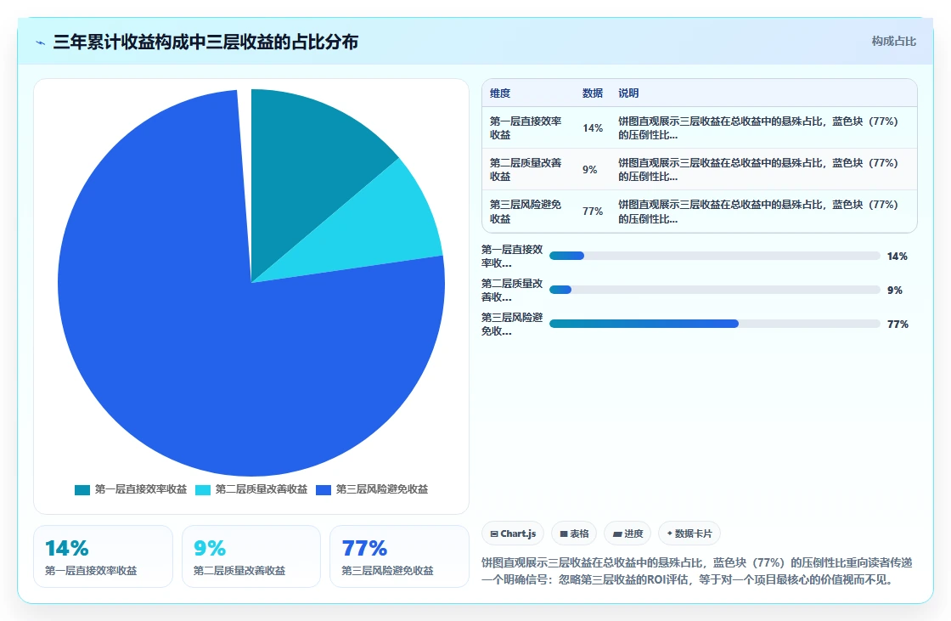Click the 维度 column header
The height and width of the screenshot is (621, 951).
point(500,93)
